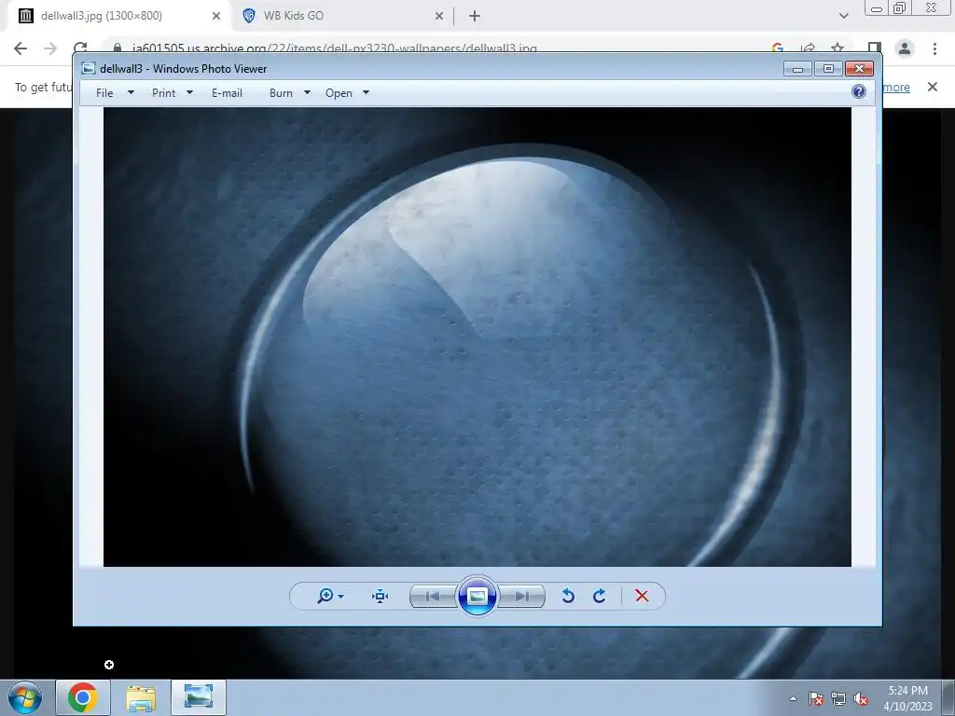The height and width of the screenshot is (716, 955).
Task: Click the Fit to window icon
Action: tap(381, 596)
